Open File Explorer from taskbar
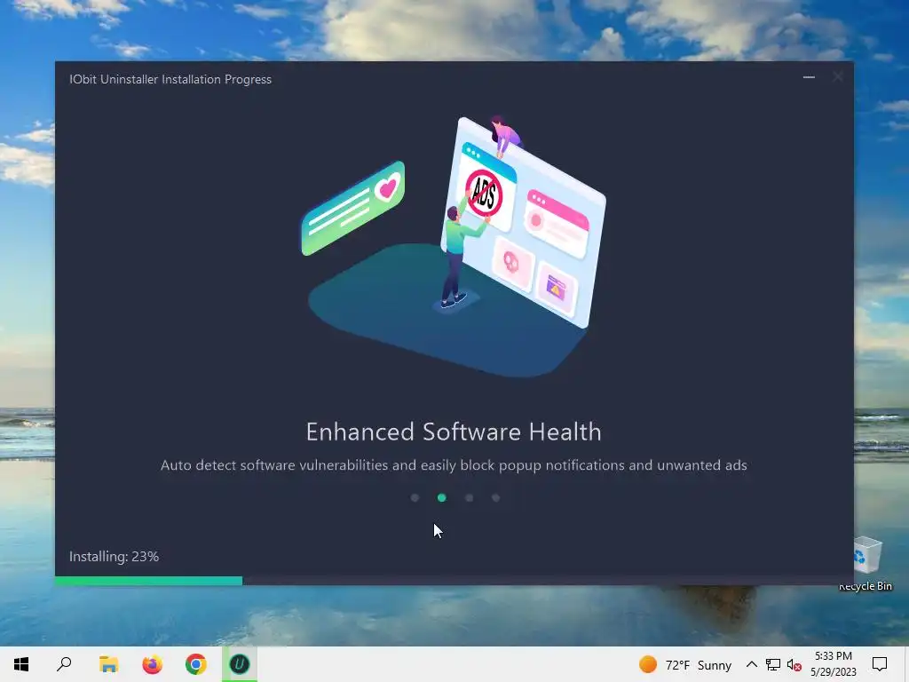 click(108, 664)
